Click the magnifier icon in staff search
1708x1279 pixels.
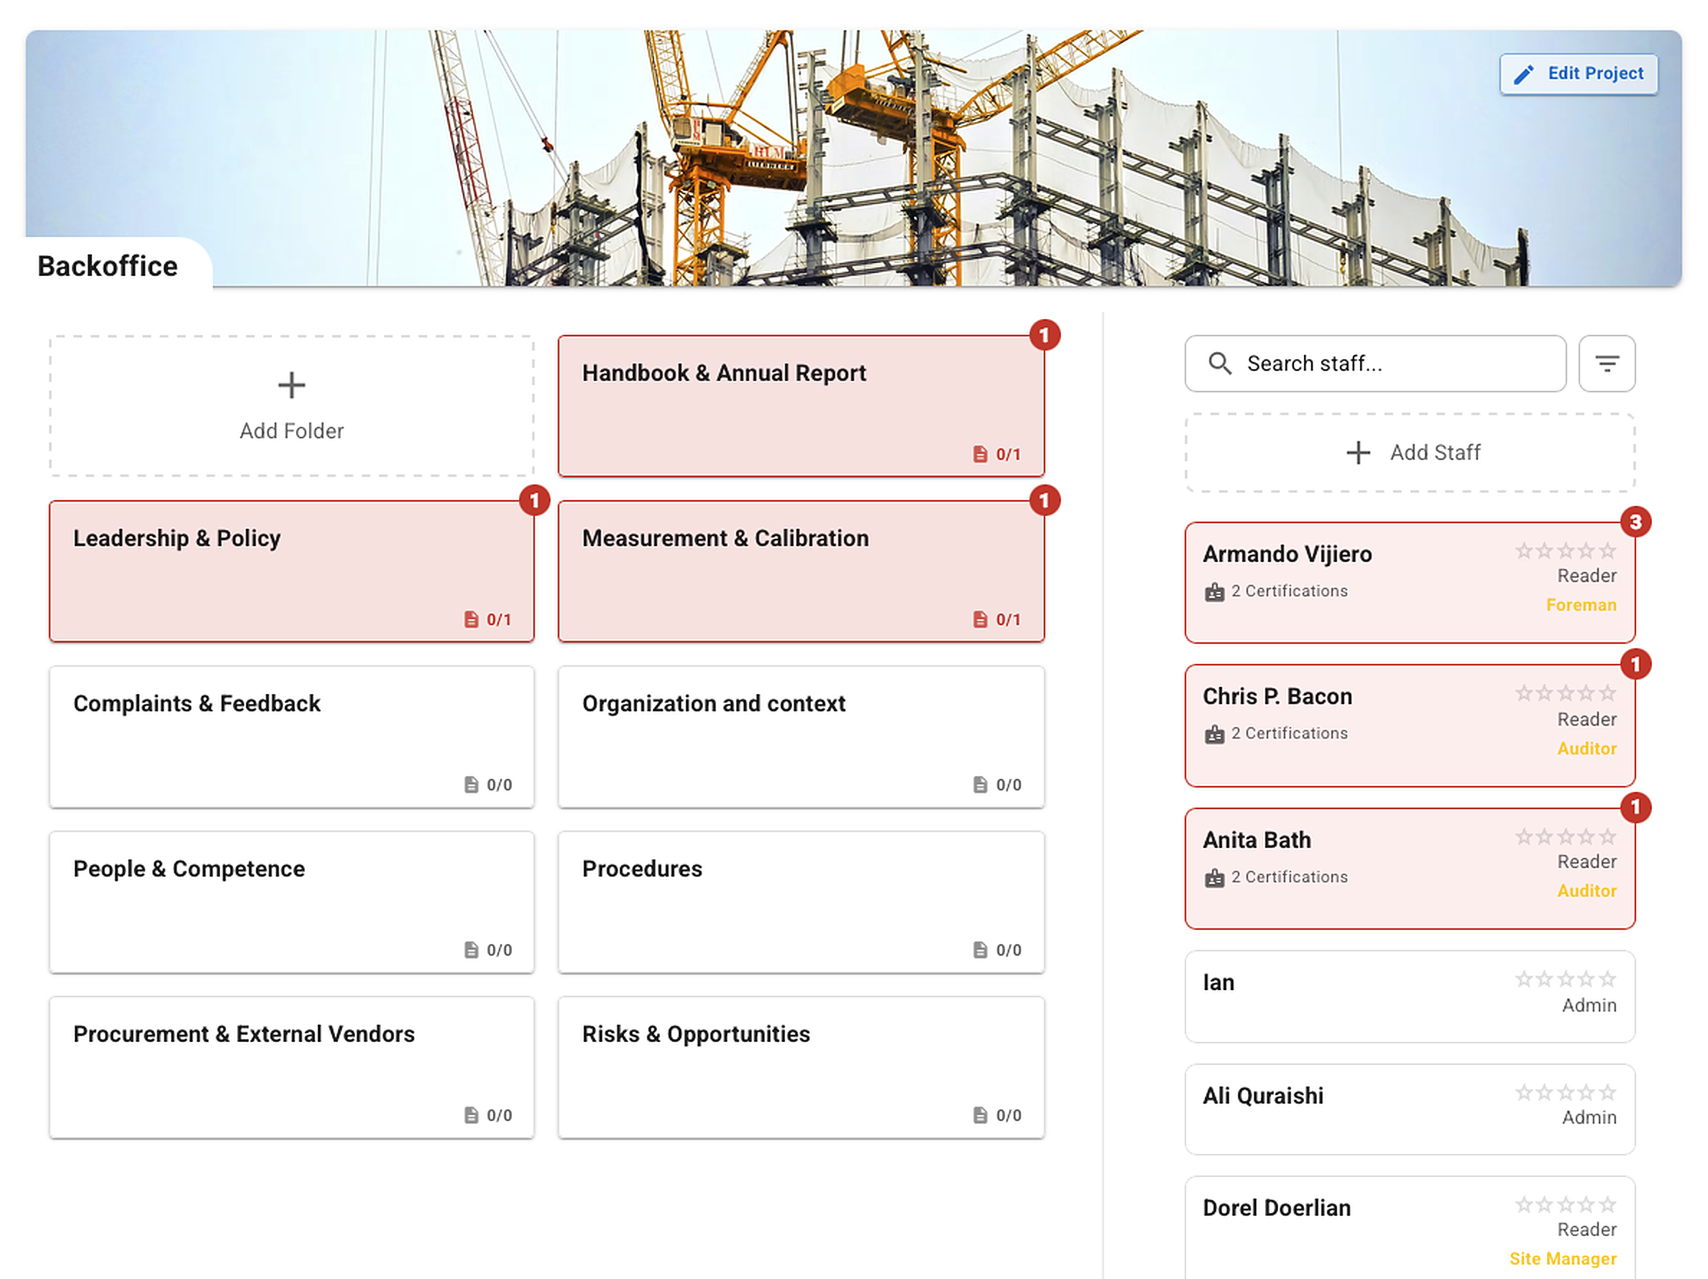pyautogui.click(x=1219, y=364)
